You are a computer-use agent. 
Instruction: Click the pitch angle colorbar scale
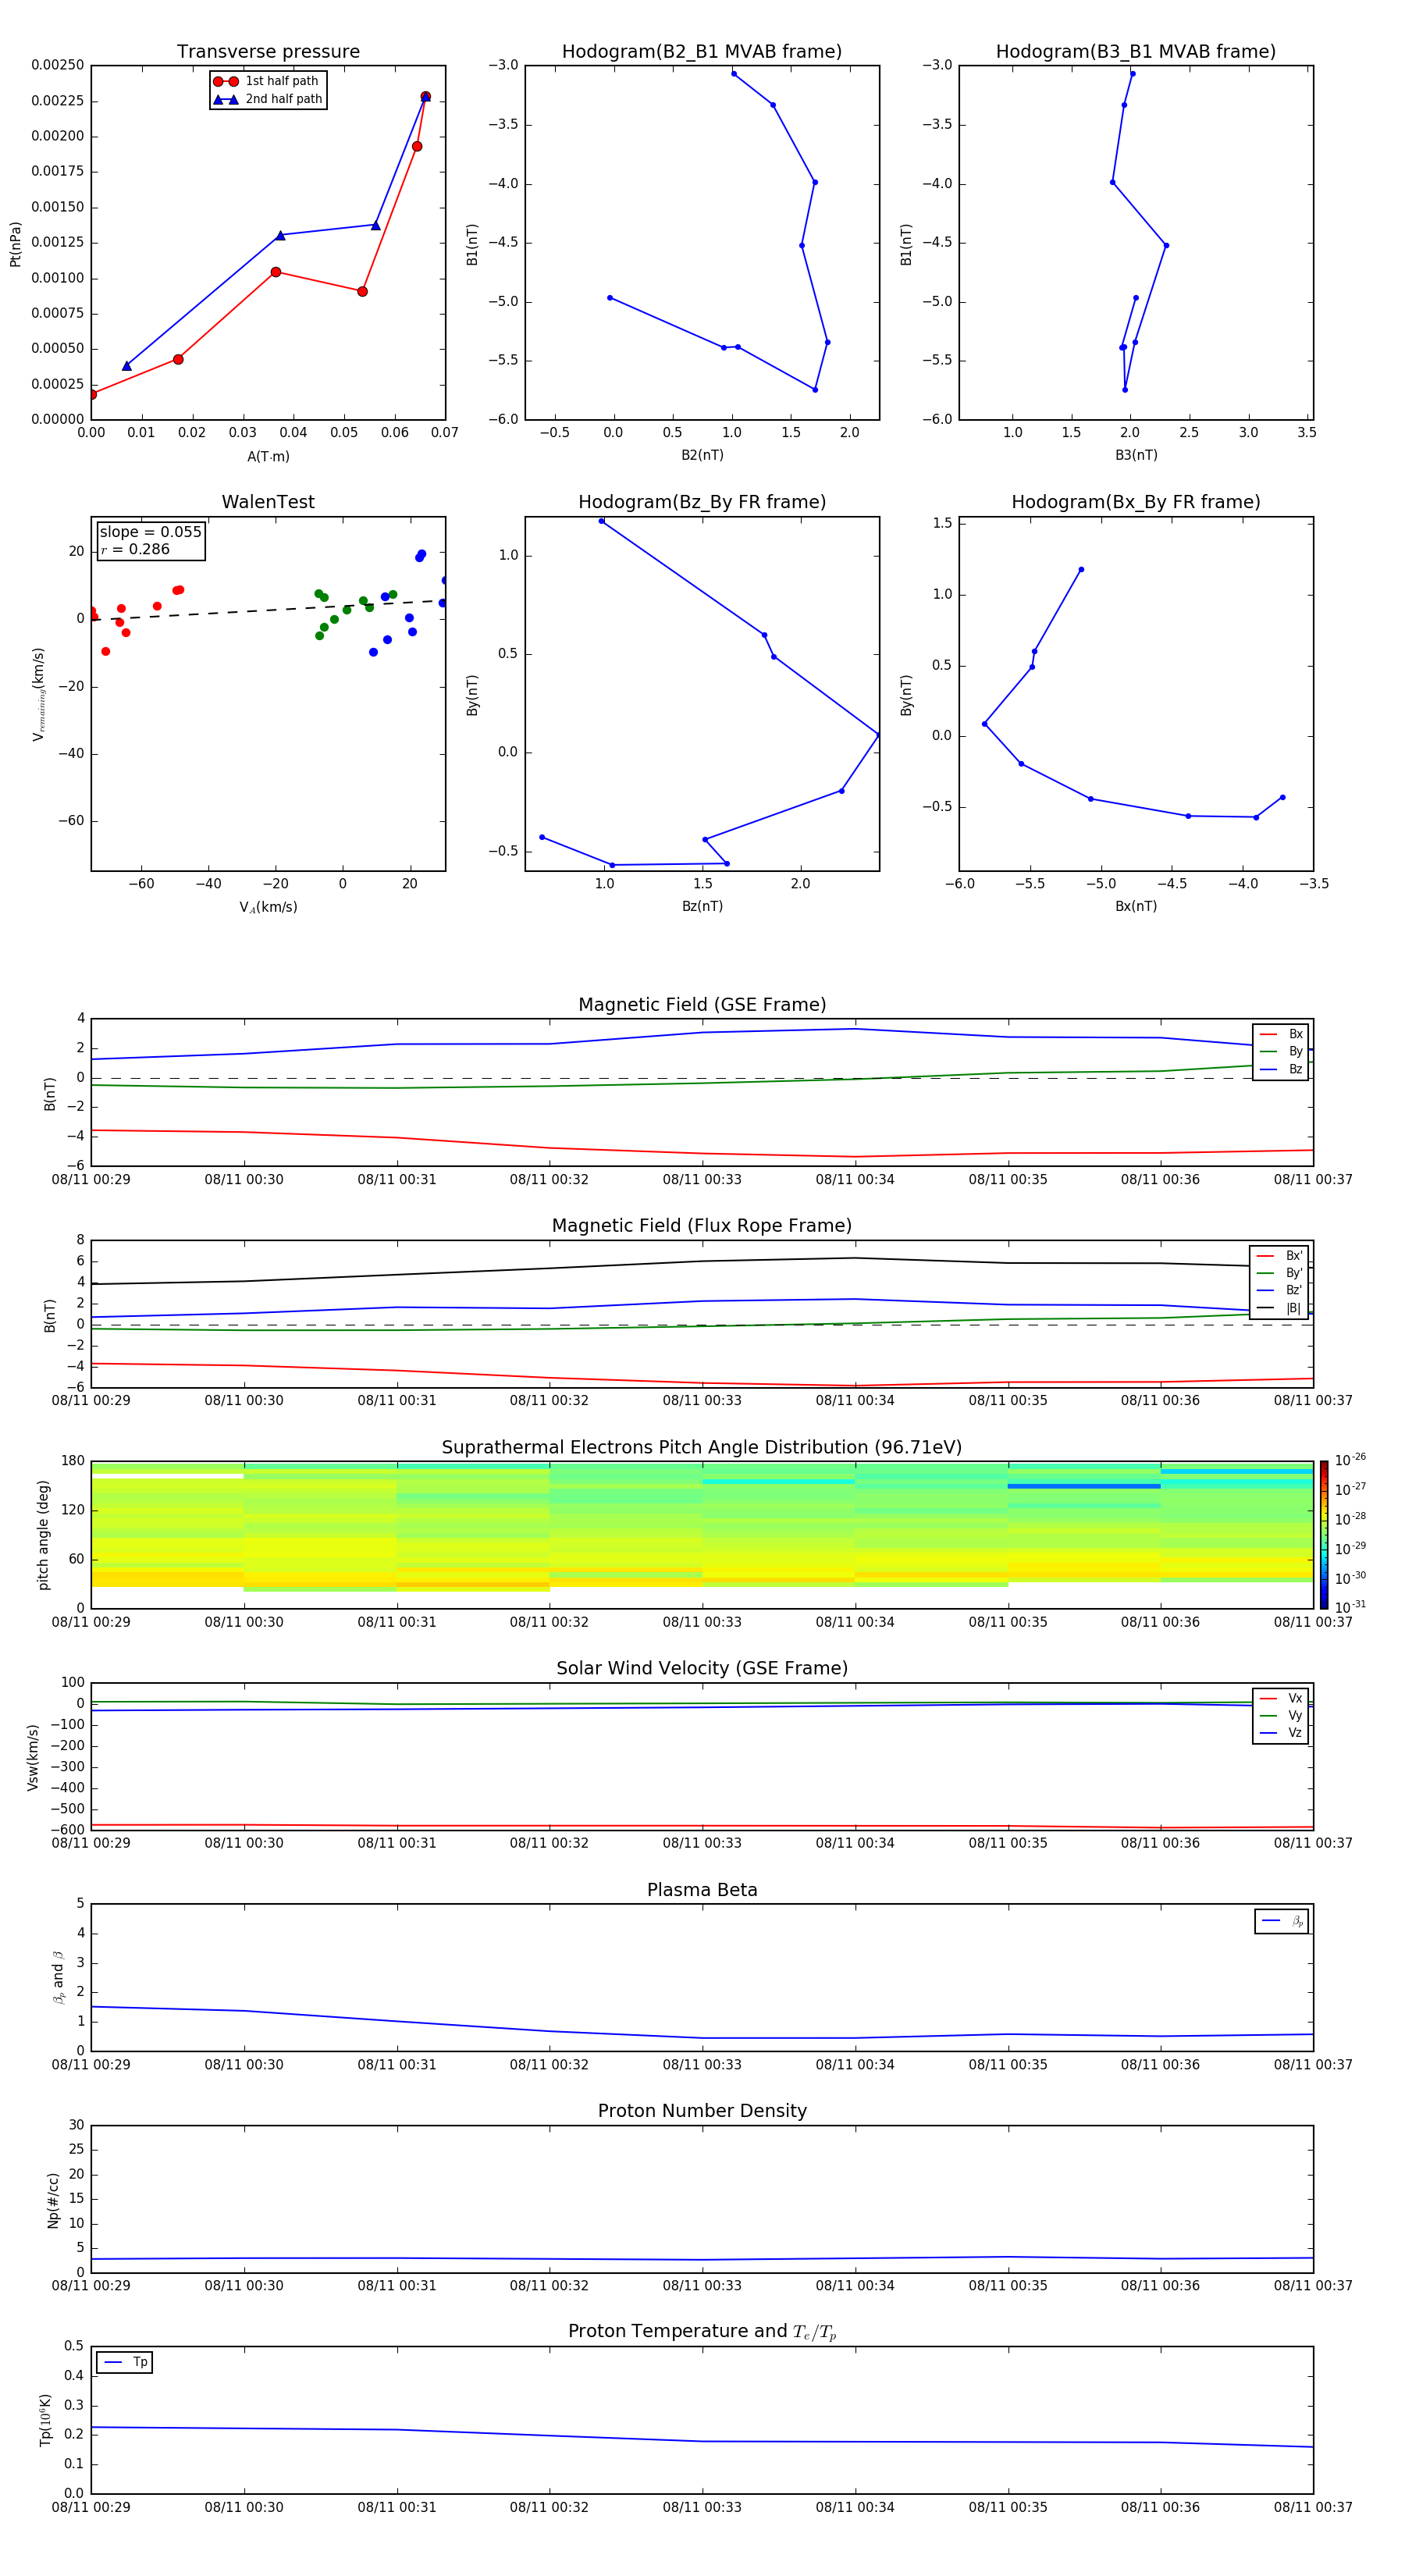[x=1324, y=1535]
